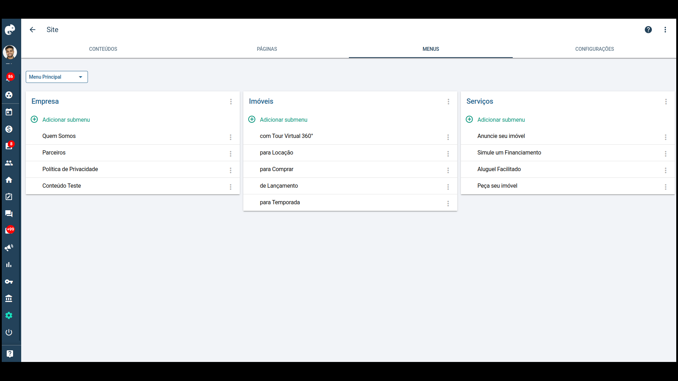Open the chat messages icon in the sidebar
The image size is (678, 381).
[9, 214]
